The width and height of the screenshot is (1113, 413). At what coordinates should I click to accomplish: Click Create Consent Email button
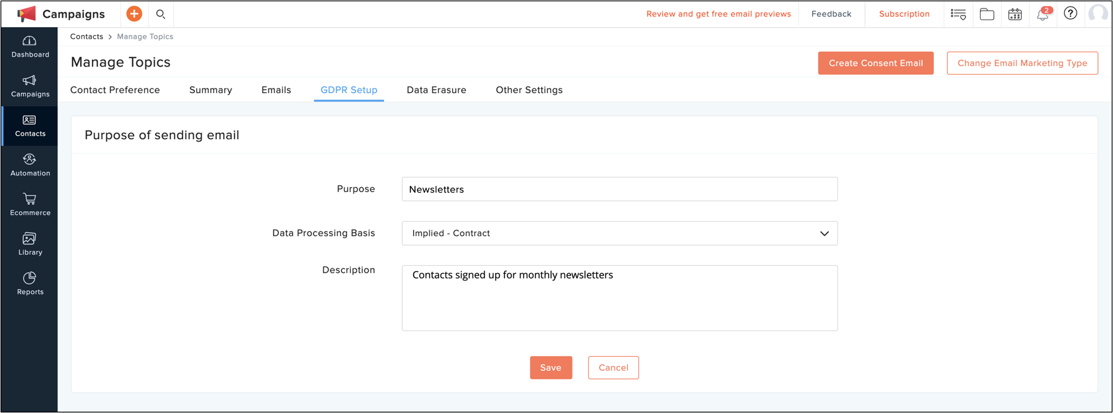[876, 63]
